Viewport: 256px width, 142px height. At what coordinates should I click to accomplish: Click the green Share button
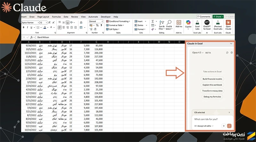click(218, 17)
